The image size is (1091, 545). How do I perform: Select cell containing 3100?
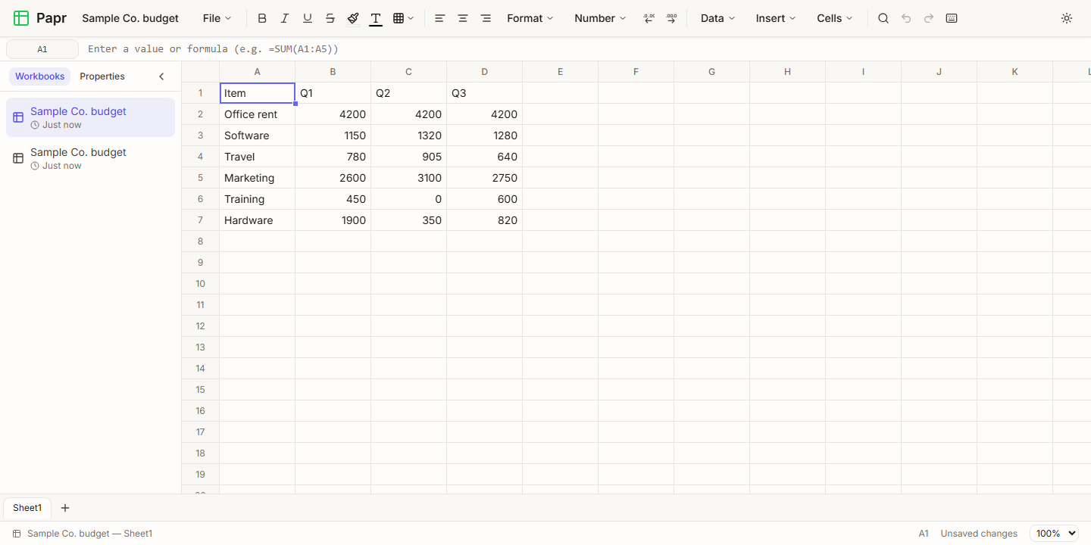click(x=409, y=178)
